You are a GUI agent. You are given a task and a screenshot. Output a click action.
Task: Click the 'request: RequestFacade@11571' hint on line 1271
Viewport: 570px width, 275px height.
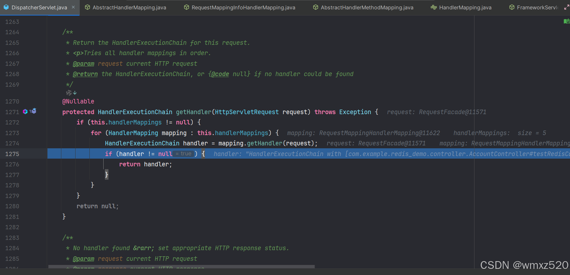437,112
